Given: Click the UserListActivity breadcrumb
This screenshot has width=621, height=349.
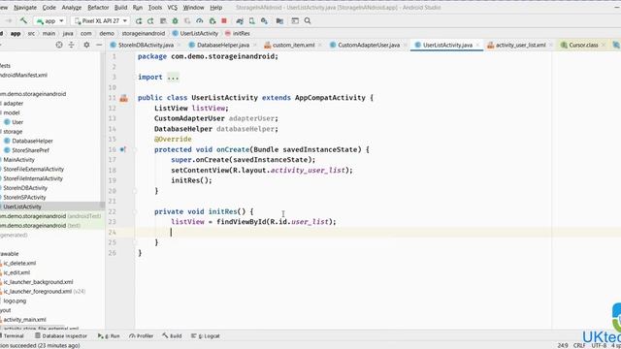Looking at the screenshot, I should 195,33.
